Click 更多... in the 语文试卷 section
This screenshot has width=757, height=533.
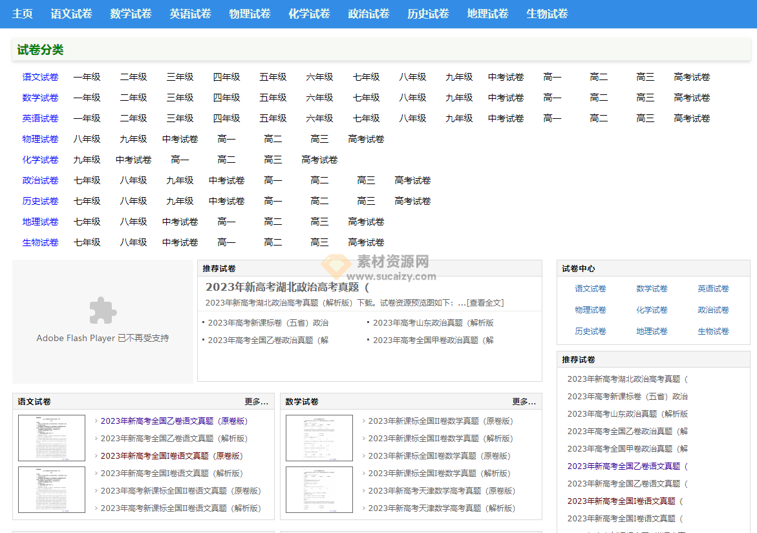click(x=255, y=401)
